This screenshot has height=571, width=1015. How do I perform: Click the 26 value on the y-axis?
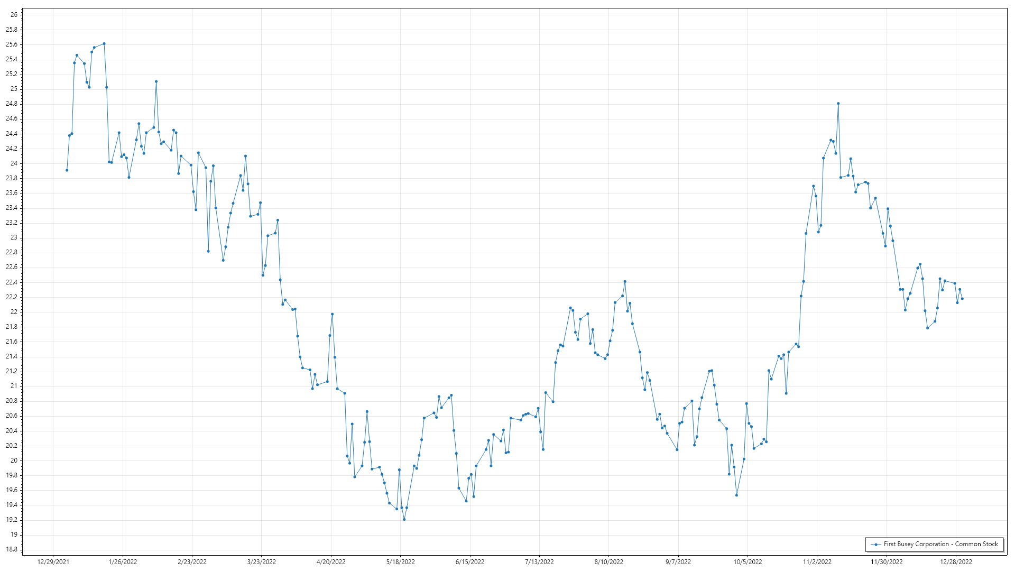pos(14,15)
